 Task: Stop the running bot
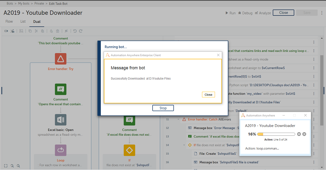(163, 108)
